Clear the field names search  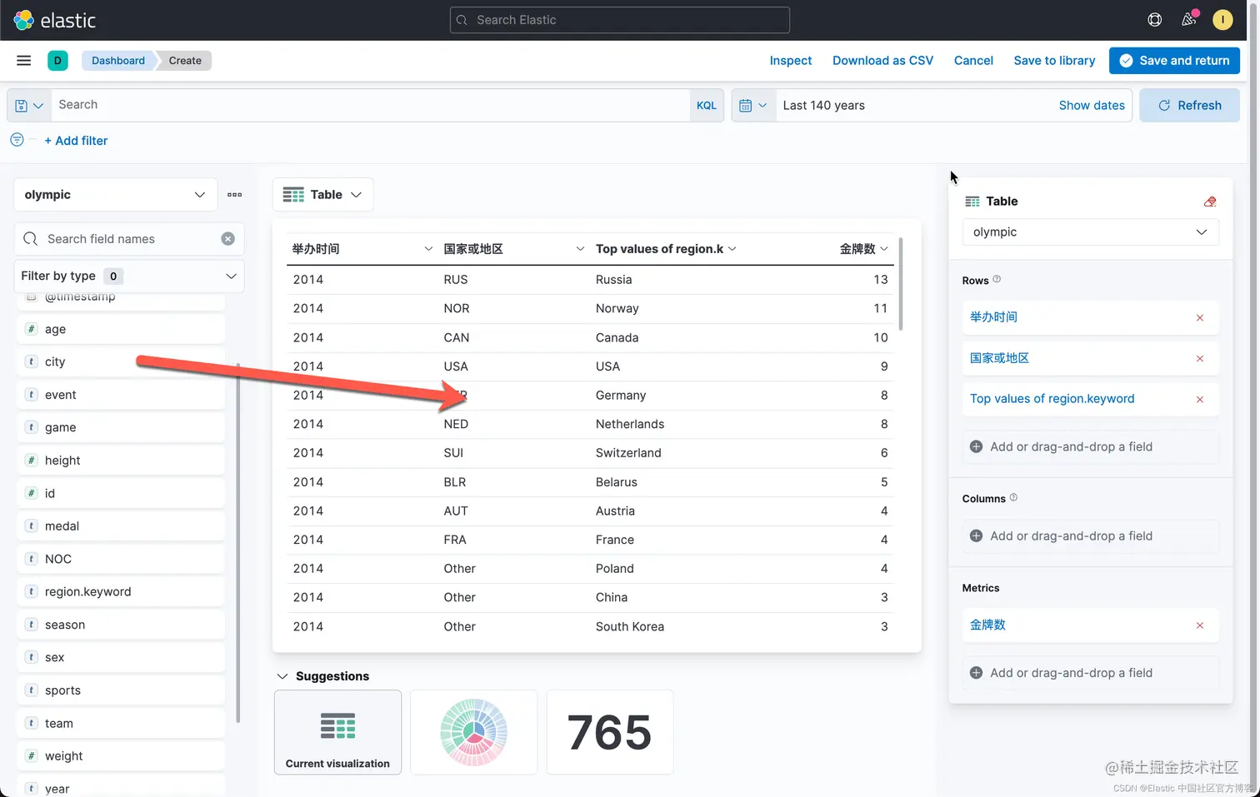(x=227, y=239)
